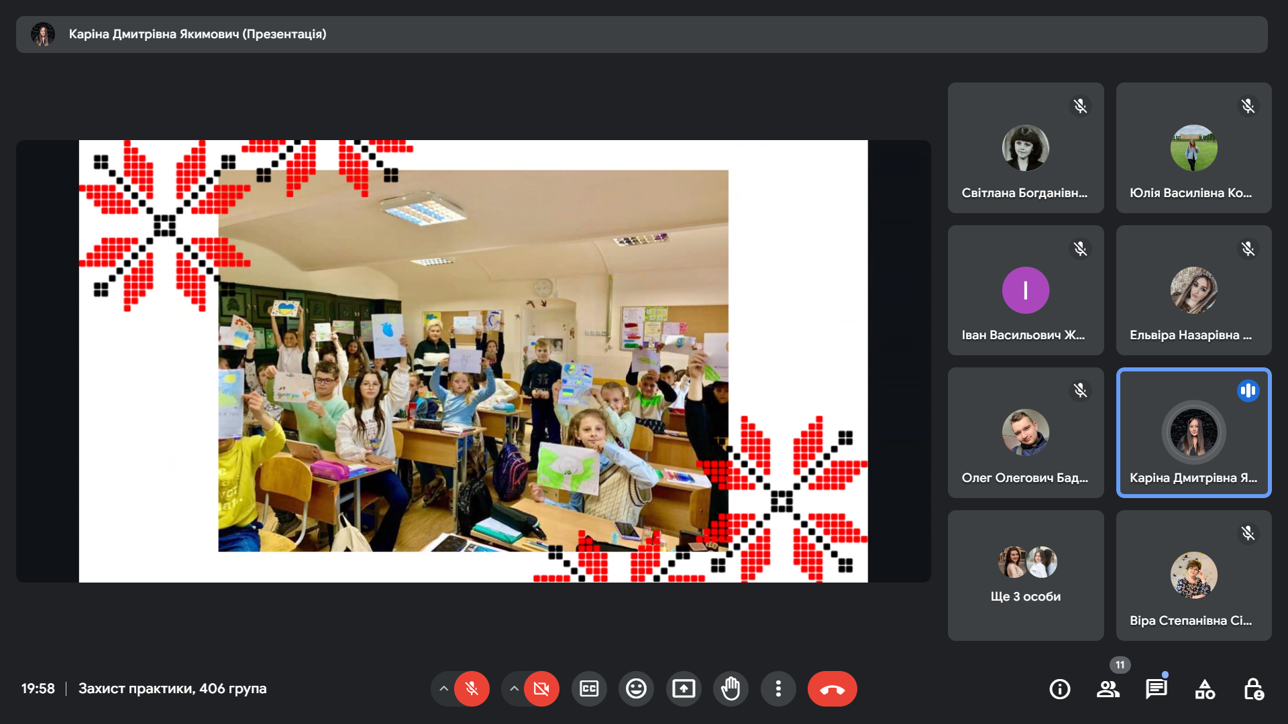The height and width of the screenshot is (724, 1288).
Task: Click the shared presentation slide
Action: click(473, 361)
